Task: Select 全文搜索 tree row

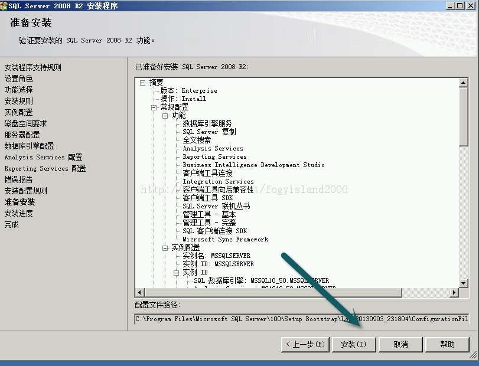Action: coord(197,140)
